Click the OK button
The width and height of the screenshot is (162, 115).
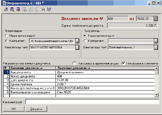coord(13,109)
